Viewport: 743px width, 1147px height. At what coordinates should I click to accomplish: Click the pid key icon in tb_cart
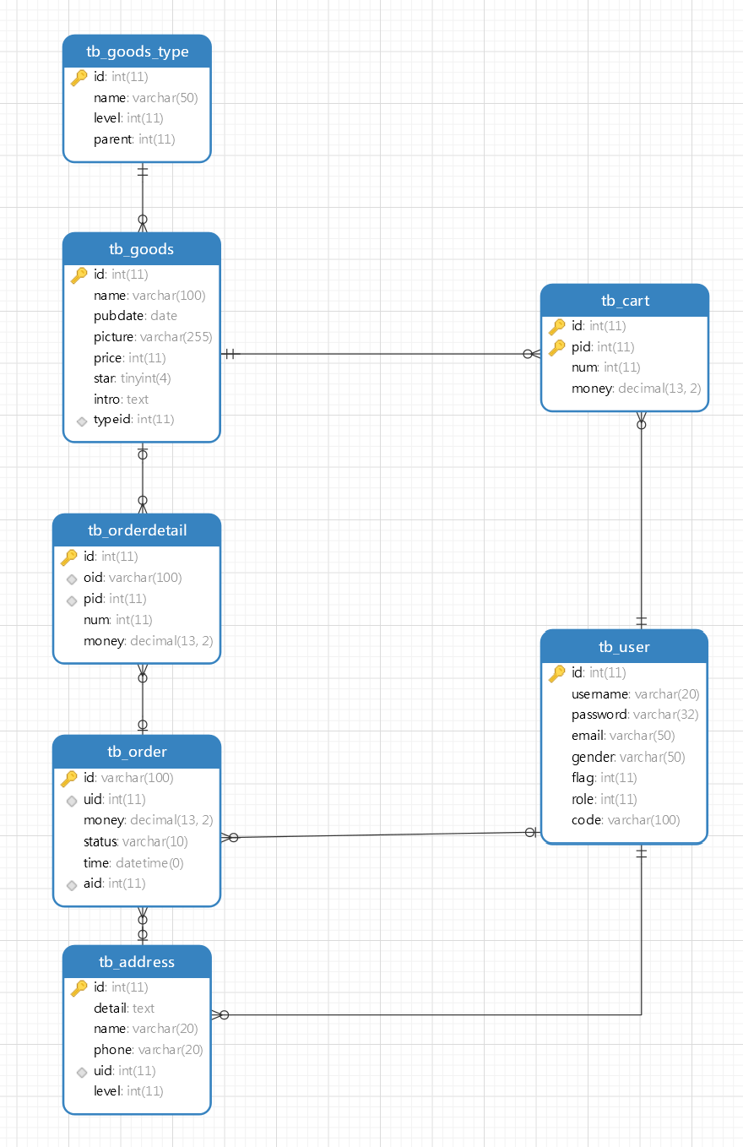click(556, 347)
